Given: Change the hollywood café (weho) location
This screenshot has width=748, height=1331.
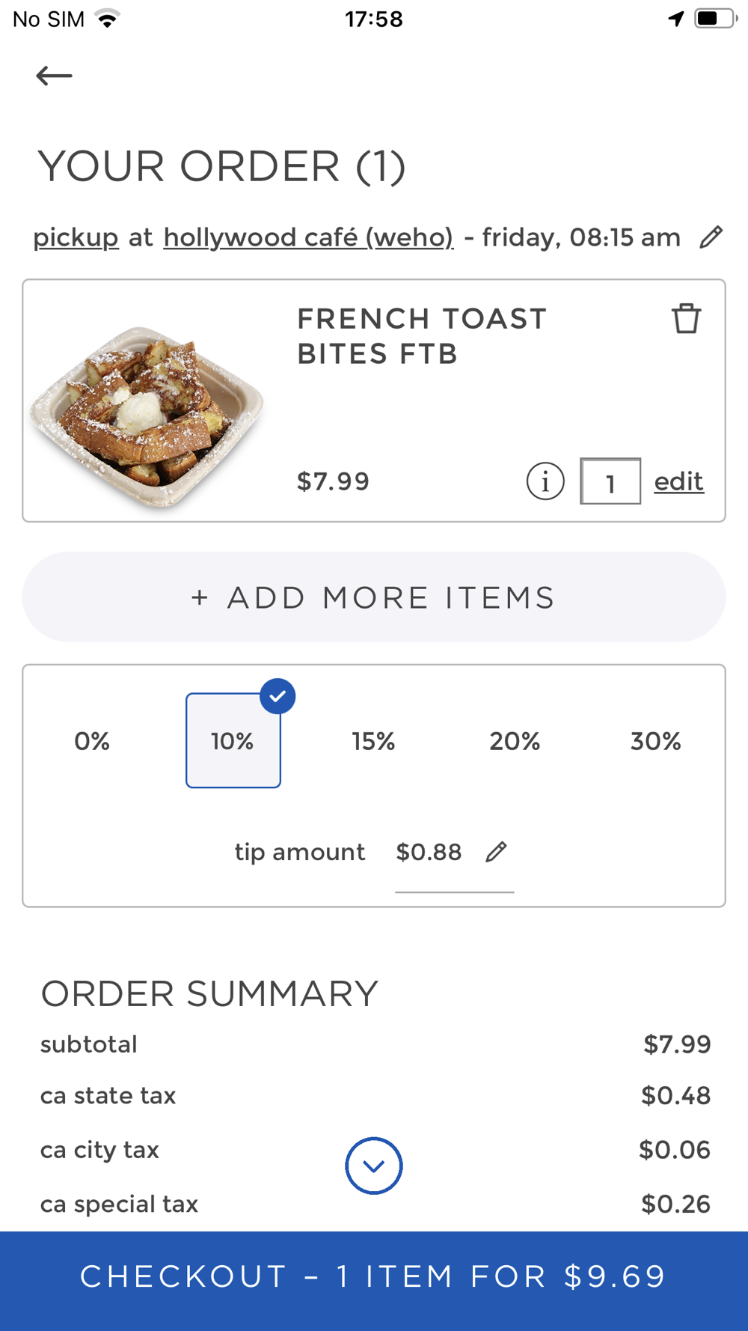Looking at the screenshot, I should point(308,237).
